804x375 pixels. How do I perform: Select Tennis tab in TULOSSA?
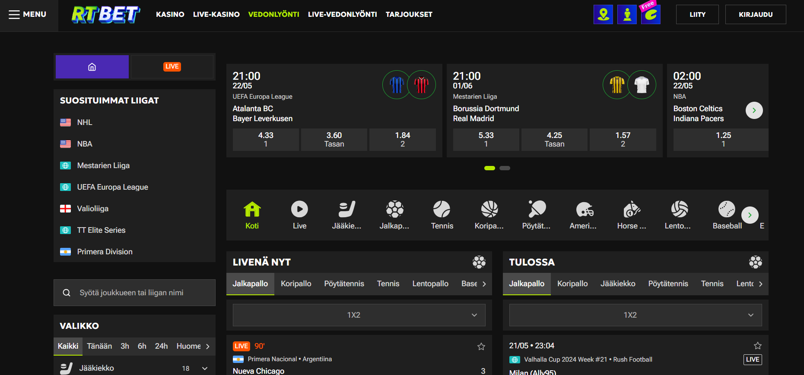712,284
